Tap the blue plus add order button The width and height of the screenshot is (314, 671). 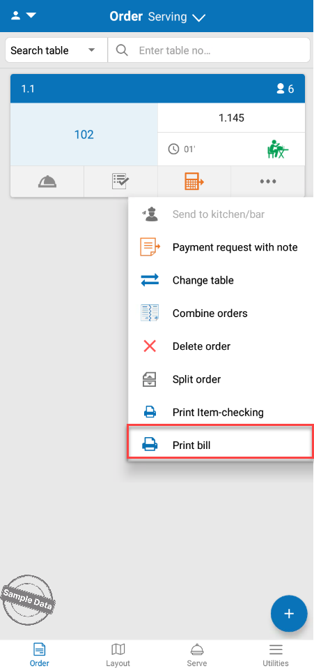[x=289, y=613]
